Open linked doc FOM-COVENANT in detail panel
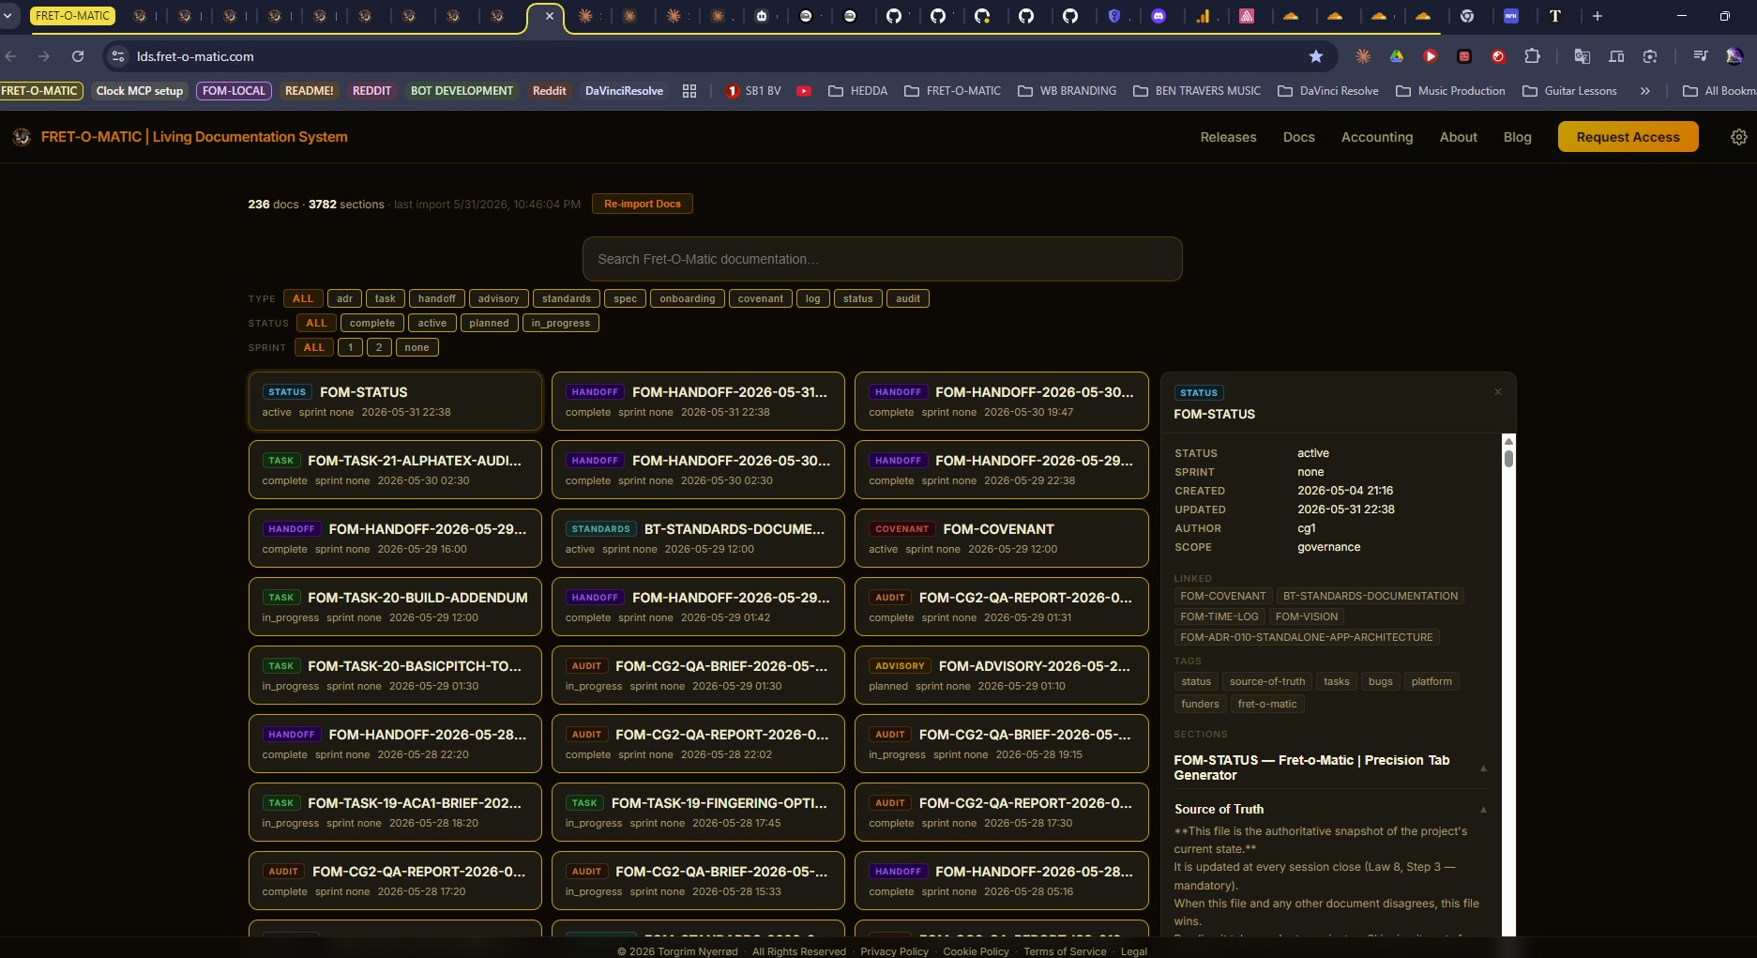Viewport: 1757px width, 958px height. pos(1222,596)
